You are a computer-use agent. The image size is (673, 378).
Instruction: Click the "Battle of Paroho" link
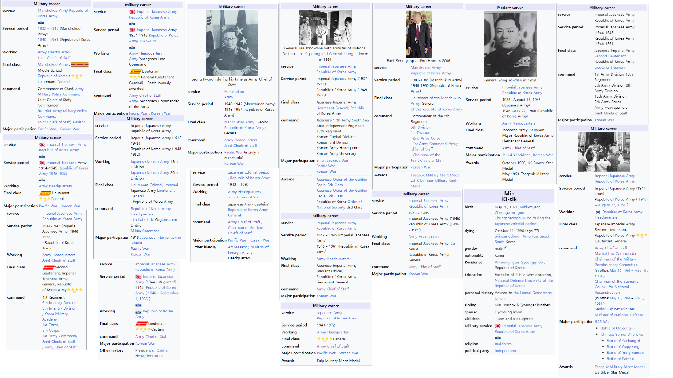coord(620,359)
